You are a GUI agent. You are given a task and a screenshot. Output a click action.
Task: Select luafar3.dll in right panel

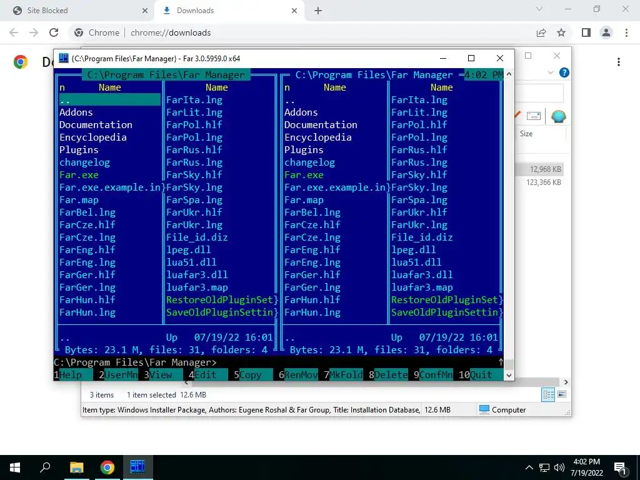coord(422,275)
